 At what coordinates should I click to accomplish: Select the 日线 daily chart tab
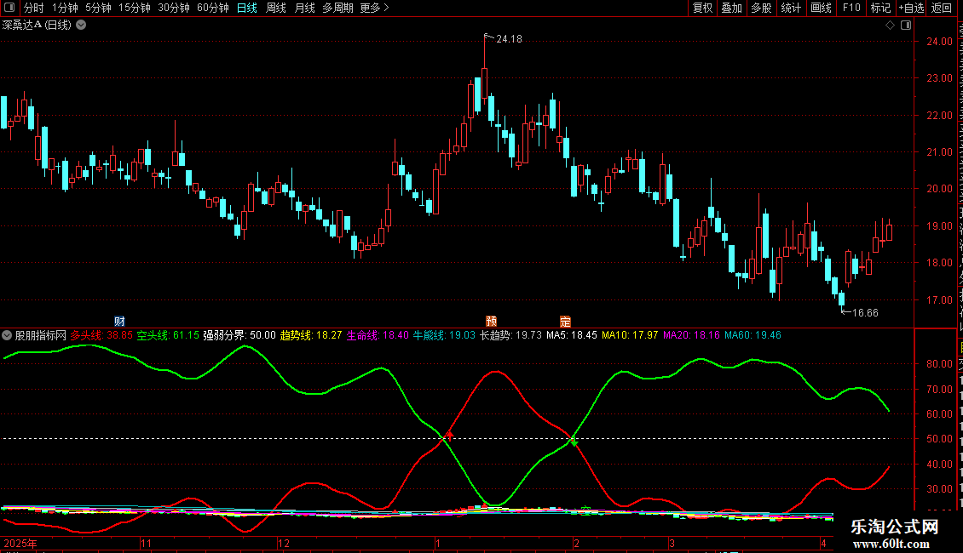pos(247,8)
